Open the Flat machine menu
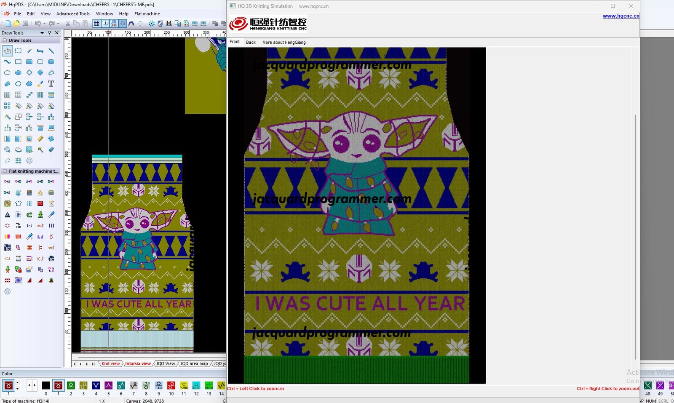 [x=147, y=14]
